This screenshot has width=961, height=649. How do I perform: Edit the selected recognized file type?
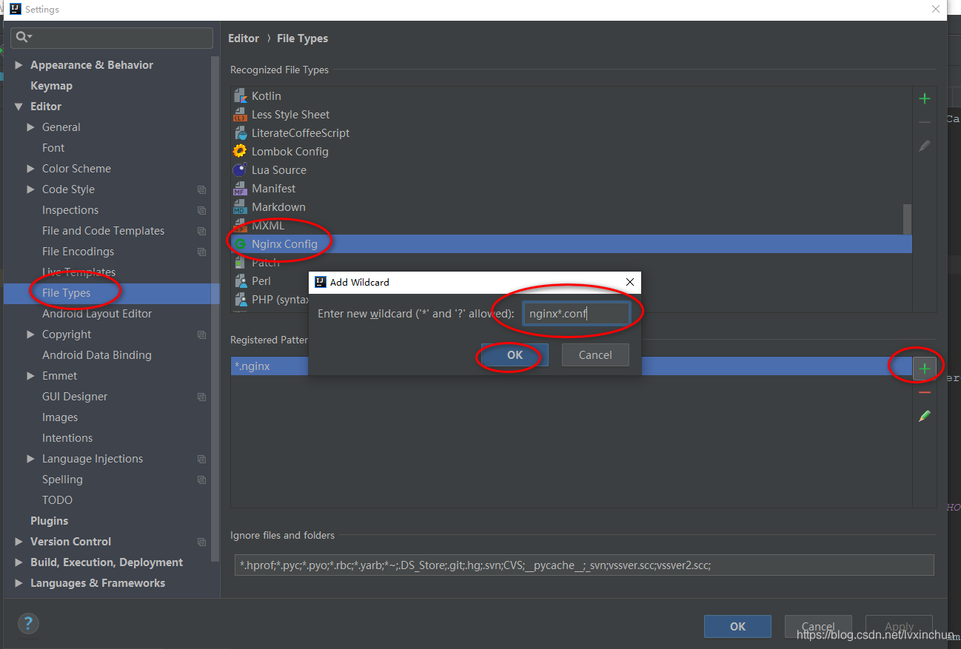(x=925, y=146)
